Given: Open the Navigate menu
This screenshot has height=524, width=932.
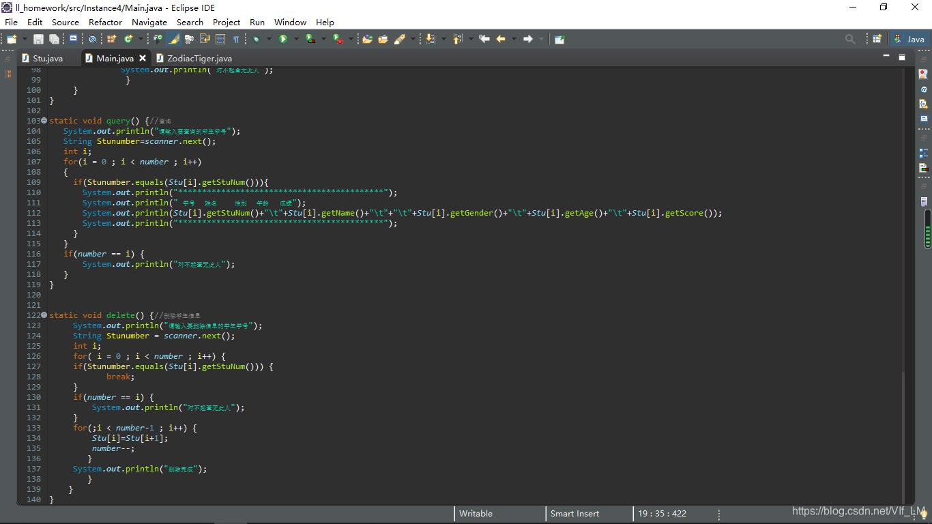Looking at the screenshot, I should point(149,22).
